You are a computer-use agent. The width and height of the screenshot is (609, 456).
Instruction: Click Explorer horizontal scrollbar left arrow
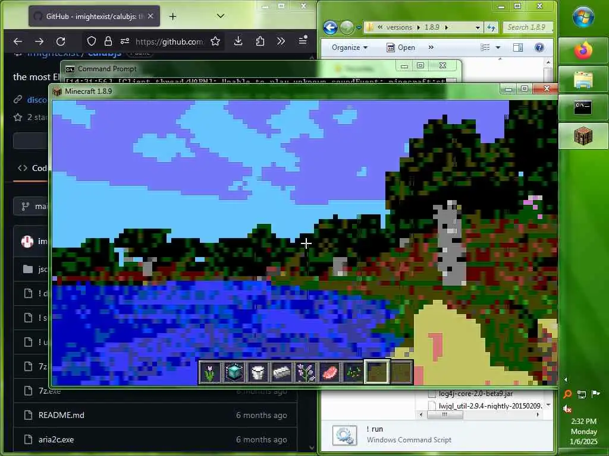(422, 414)
